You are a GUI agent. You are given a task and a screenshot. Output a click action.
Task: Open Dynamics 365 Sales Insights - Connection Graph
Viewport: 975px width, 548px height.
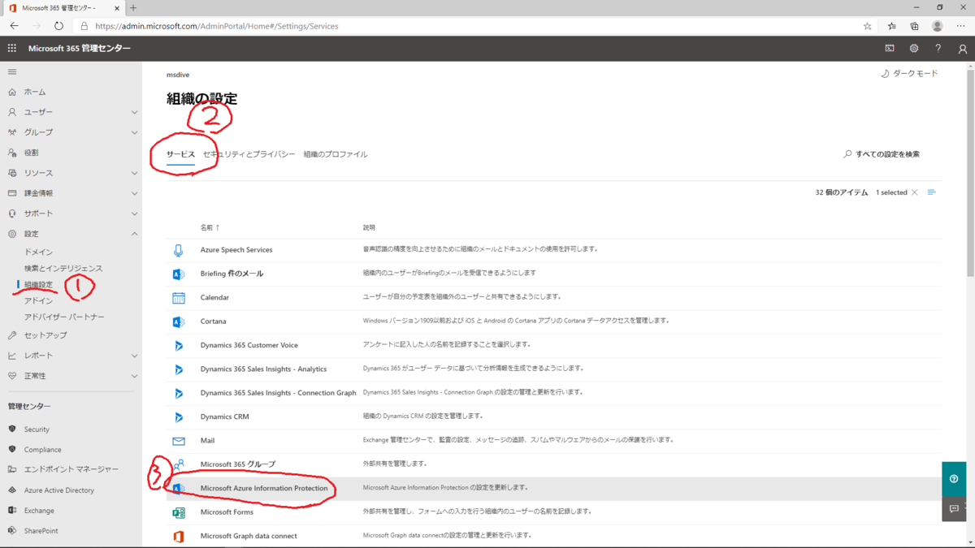[278, 393]
